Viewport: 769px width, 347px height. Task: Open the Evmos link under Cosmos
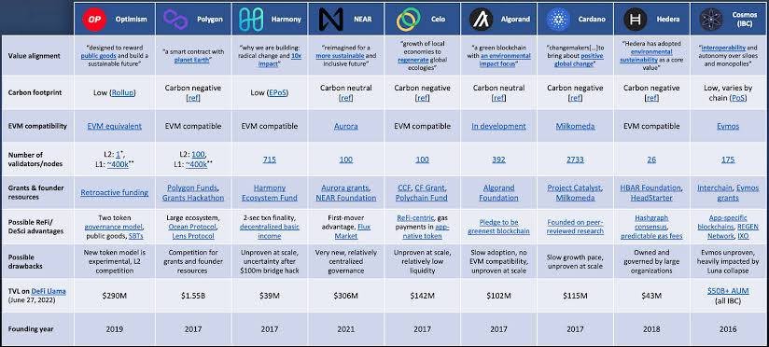point(728,126)
